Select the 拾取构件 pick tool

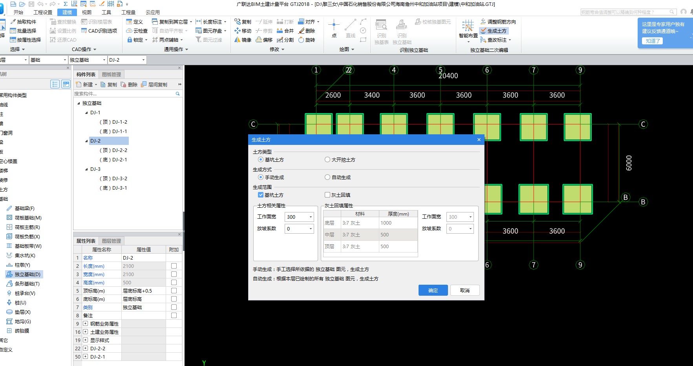coord(23,22)
